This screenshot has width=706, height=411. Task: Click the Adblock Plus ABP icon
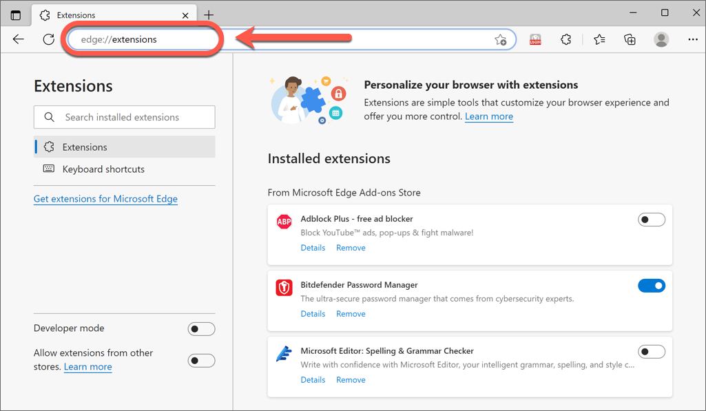coord(284,222)
